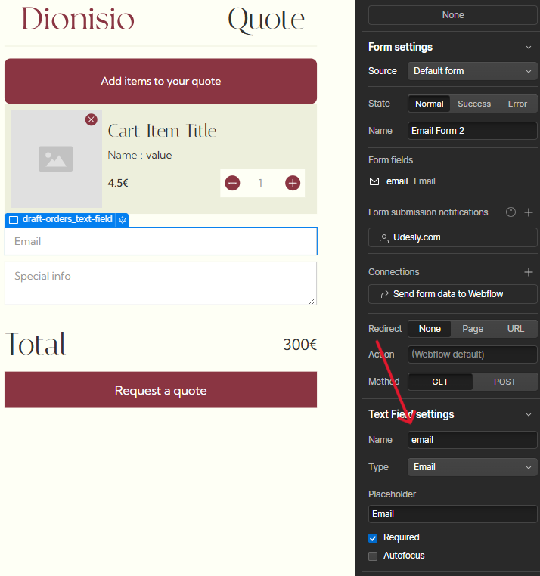Viewport: 540px width, 576px height.
Task: Decrease quantity with the minus icon
Action: tap(232, 183)
